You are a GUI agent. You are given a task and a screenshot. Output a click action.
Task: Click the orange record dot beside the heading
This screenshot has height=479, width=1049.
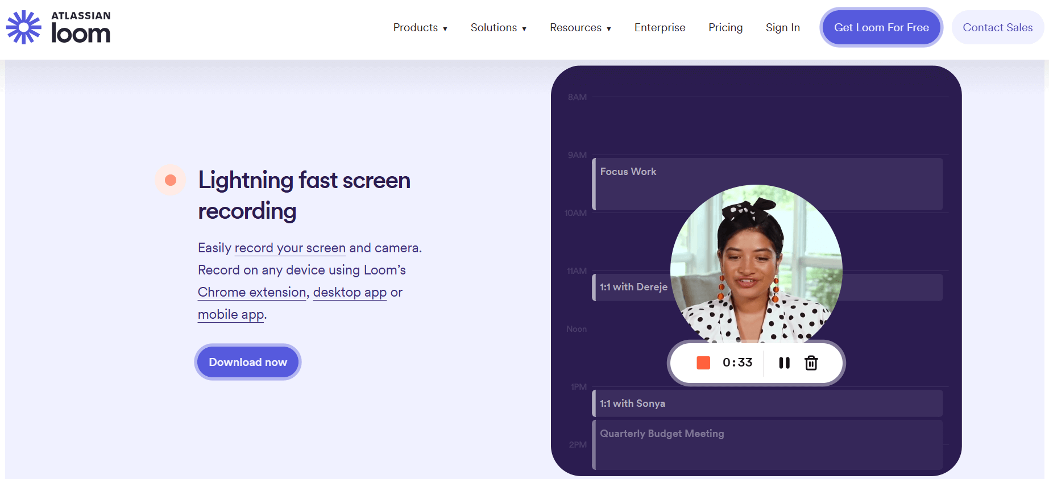(171, 180)
